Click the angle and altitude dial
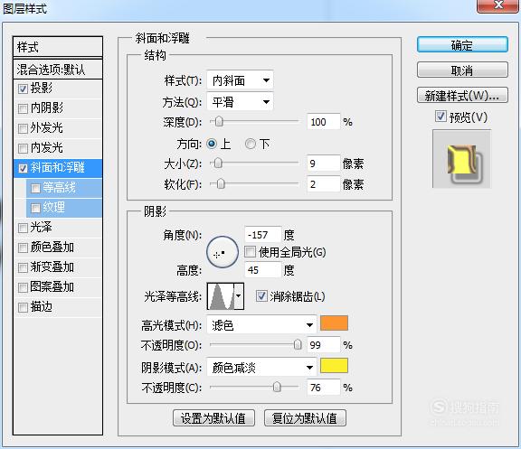Screen dimensions: 521x449 tap(223, 252)
